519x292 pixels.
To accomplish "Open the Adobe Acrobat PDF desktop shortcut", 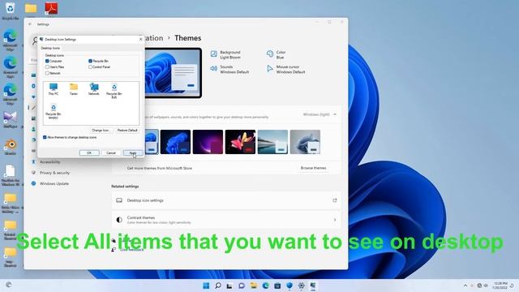I will tap(51, 8).
